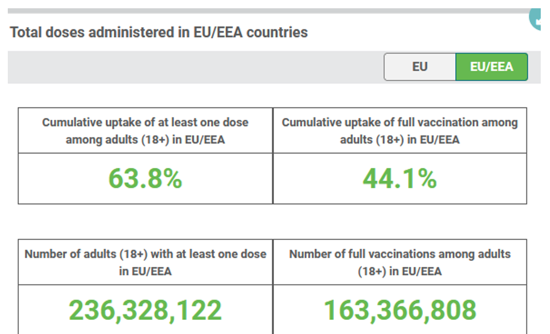Click "(18+) in EU/EEA" line under full vaccinations header

click(400, 271)
